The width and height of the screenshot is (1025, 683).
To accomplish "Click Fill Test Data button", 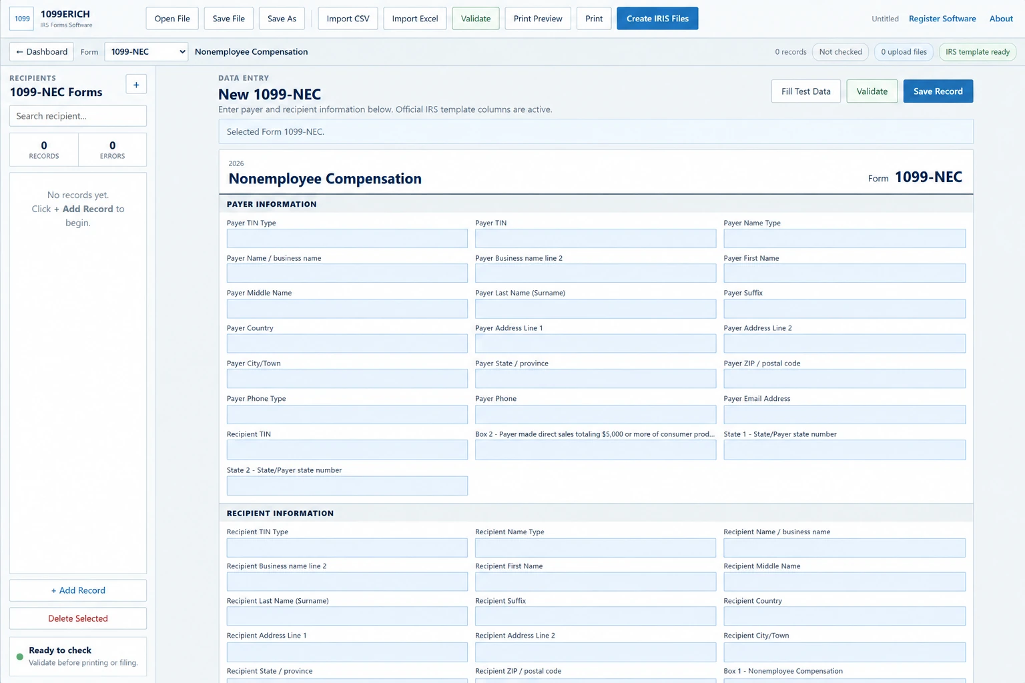I will [806, 91].
